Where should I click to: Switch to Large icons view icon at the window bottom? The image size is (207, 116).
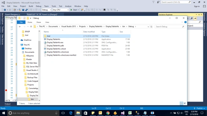pos(185,103)
